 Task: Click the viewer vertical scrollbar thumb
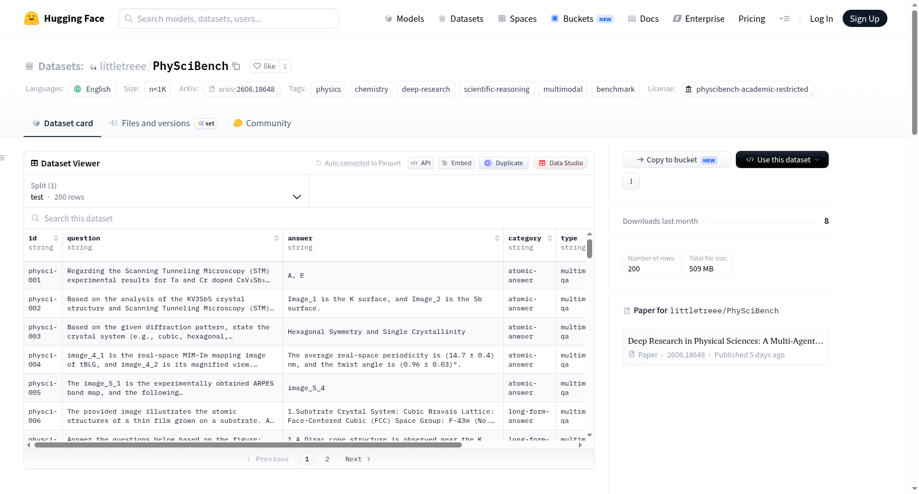[589, 248]
